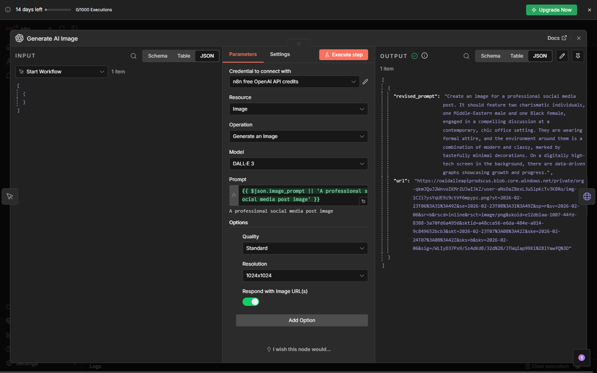The image size is (597, 373).
Task: Click the Add Option button
Action: point(302,320)
